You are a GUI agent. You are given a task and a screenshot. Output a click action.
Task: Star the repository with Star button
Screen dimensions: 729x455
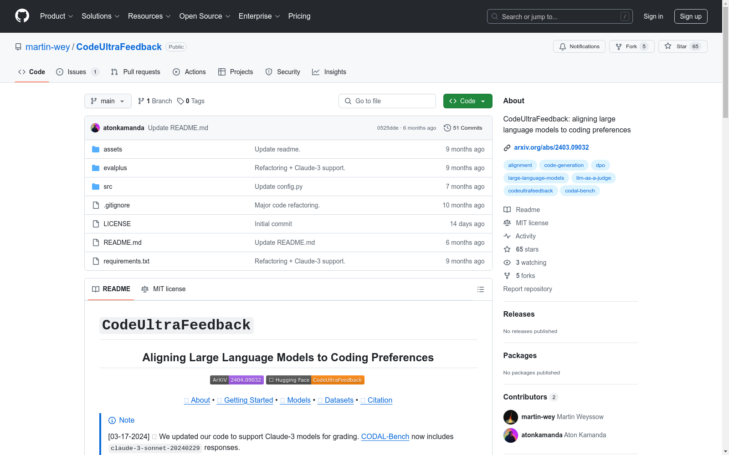[x=683, y=46]
